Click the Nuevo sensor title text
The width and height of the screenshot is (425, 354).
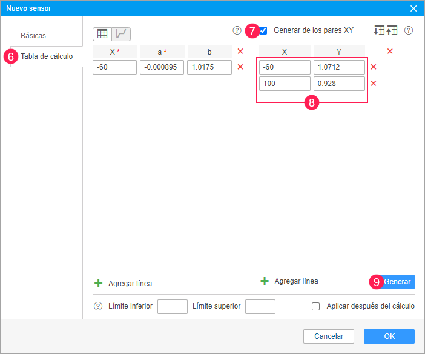click(28, 8)
